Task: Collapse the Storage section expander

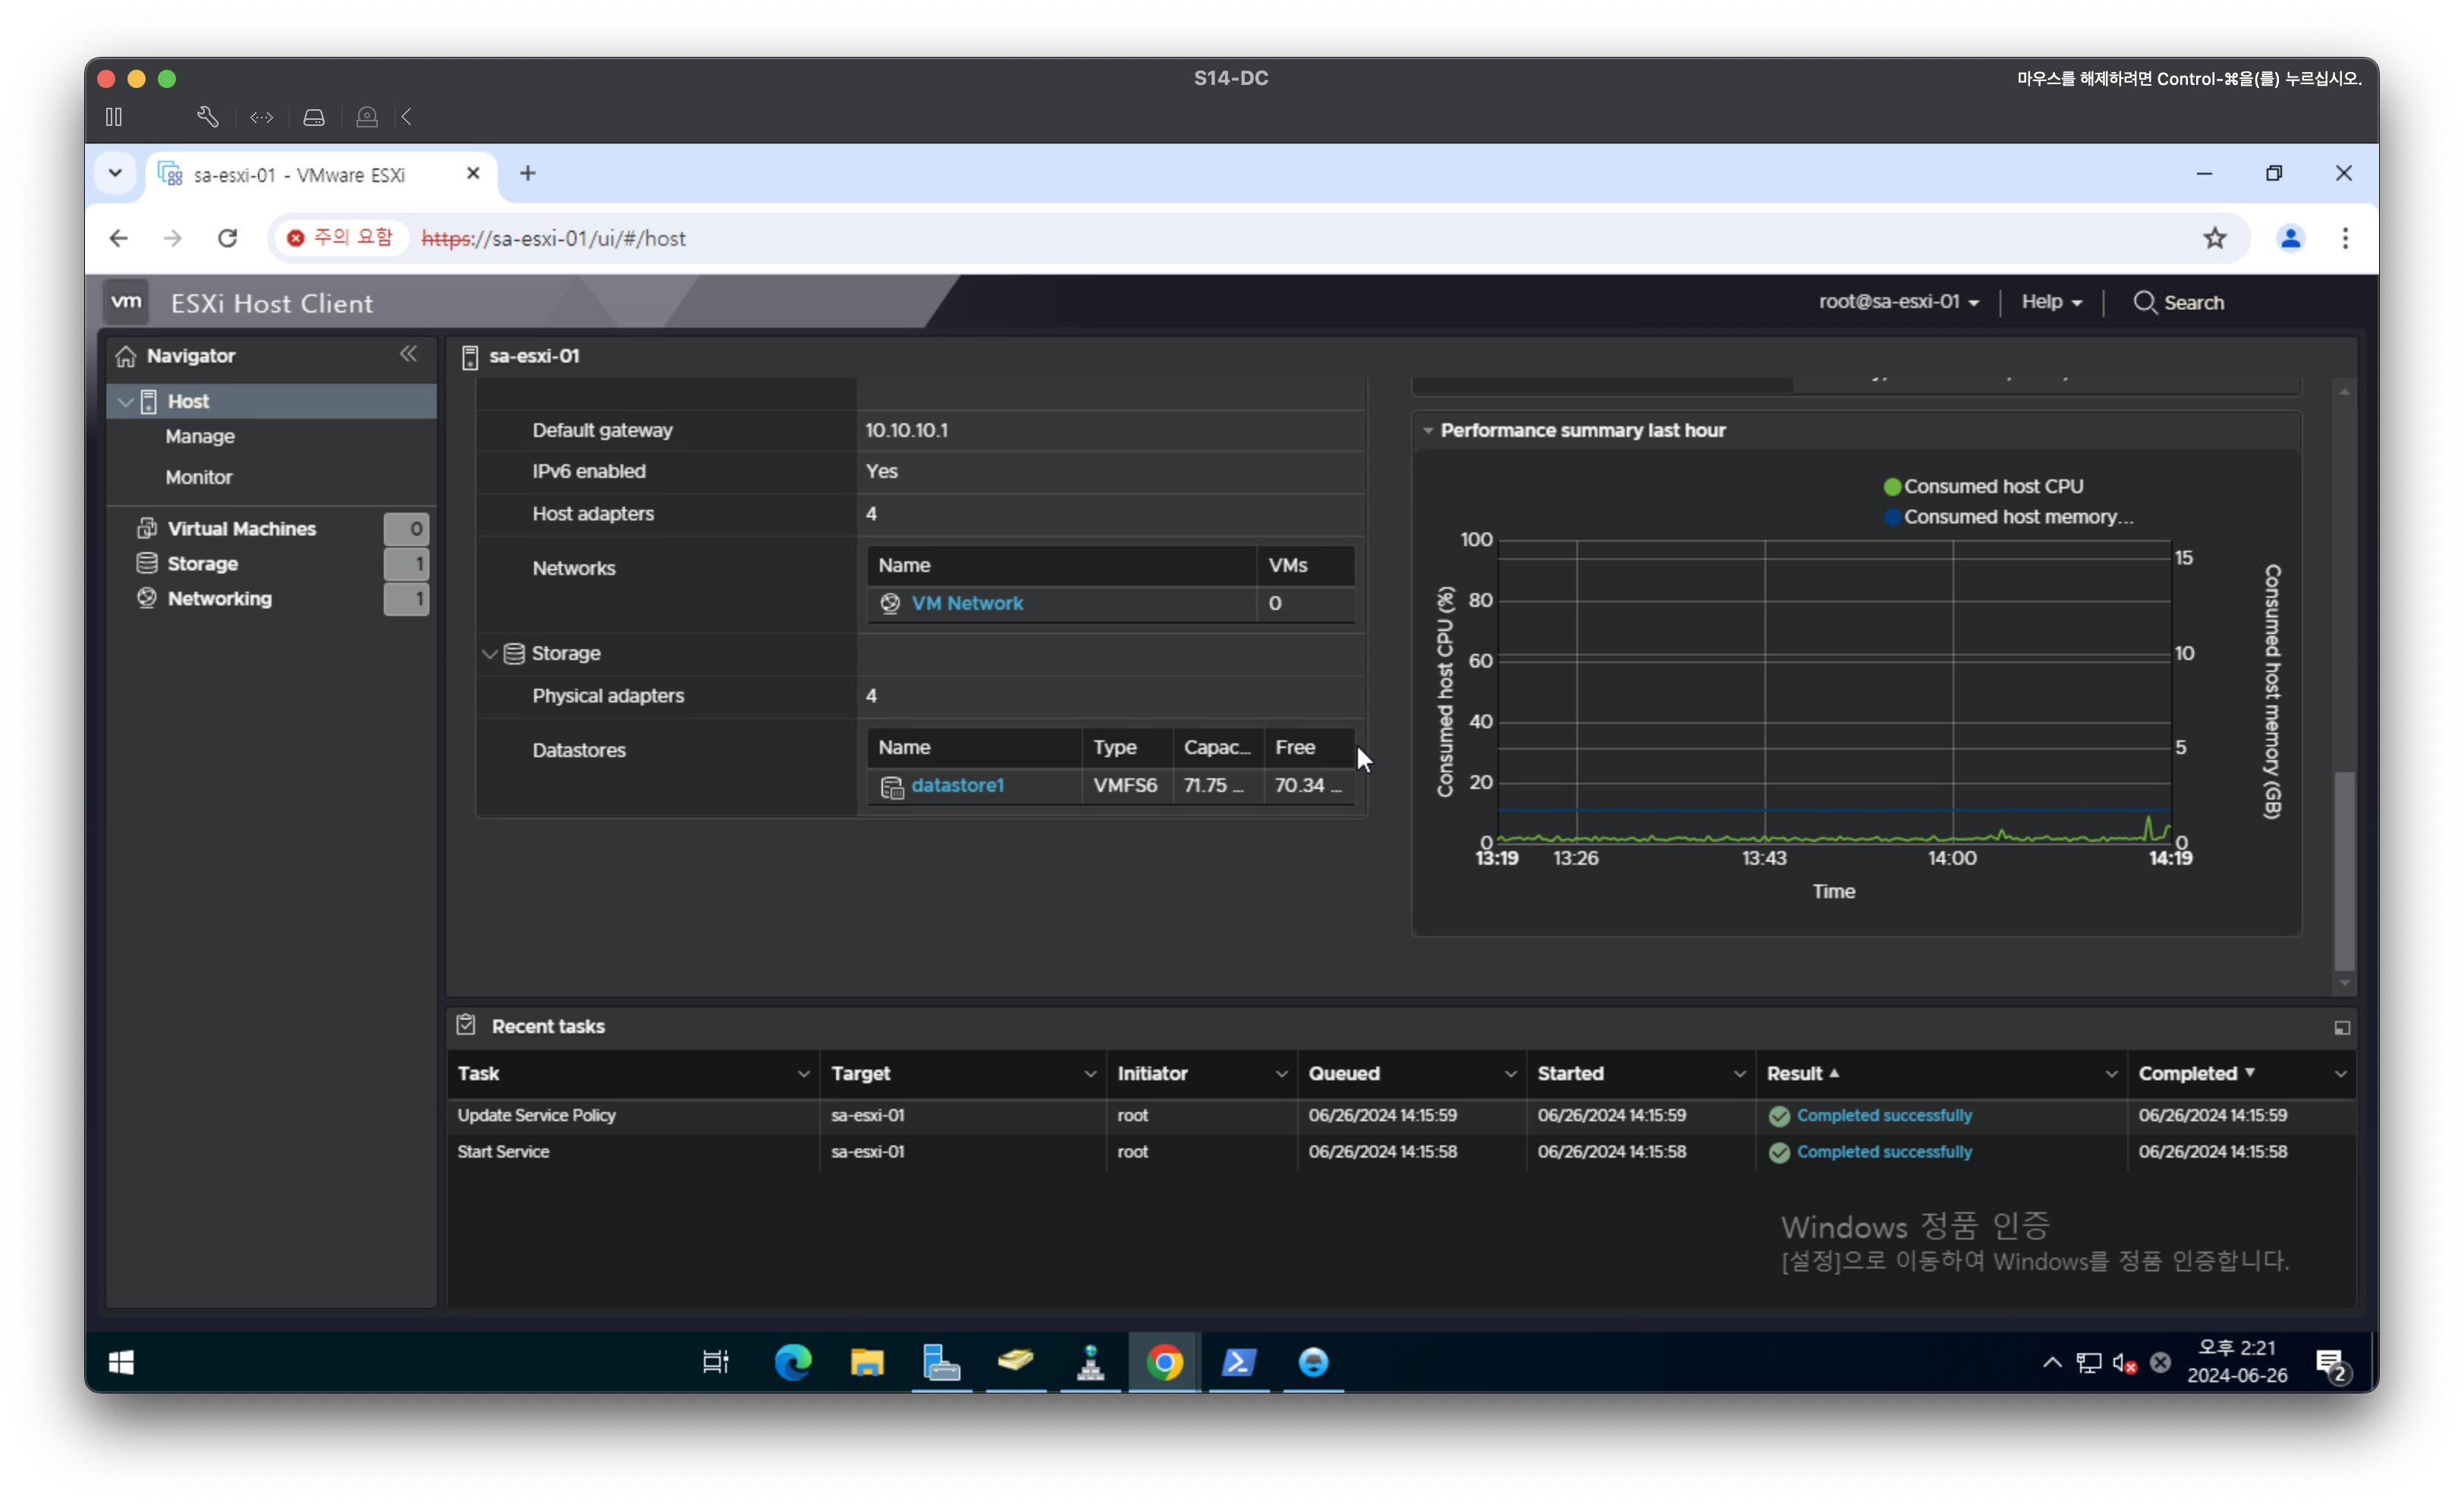Action: pyautogui.click(x=490, y=654)
